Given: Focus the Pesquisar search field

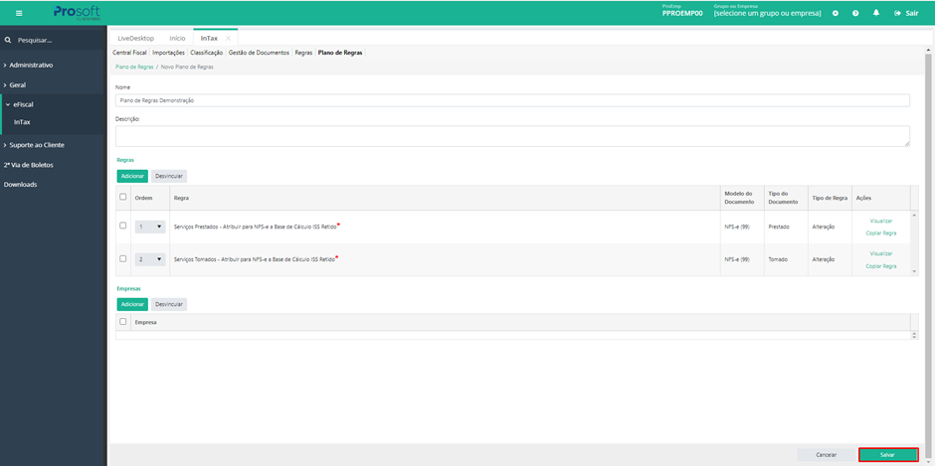Looking at the screenshot, I should [54, 41].
